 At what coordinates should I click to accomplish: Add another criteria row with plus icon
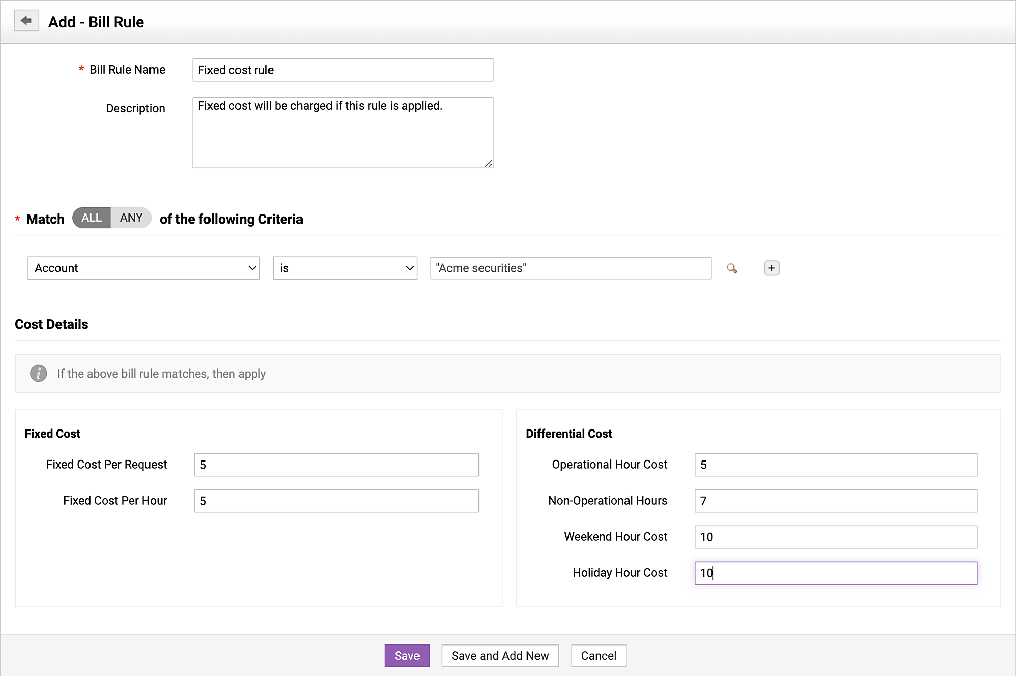click(x=771, y=268)
